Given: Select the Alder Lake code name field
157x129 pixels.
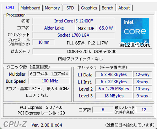Looking at the screenshot, I should 54,28.
